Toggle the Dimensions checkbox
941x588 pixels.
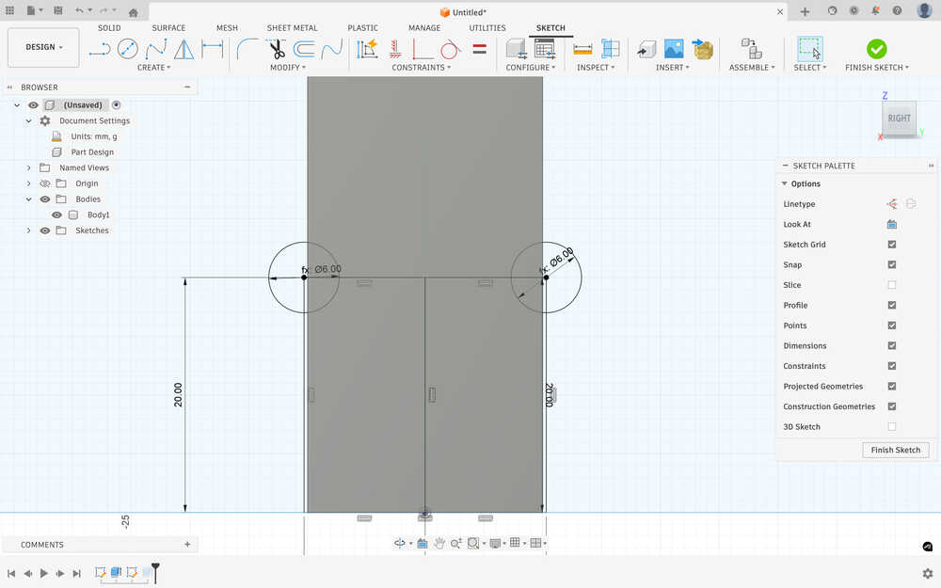[x=892, y=345]
